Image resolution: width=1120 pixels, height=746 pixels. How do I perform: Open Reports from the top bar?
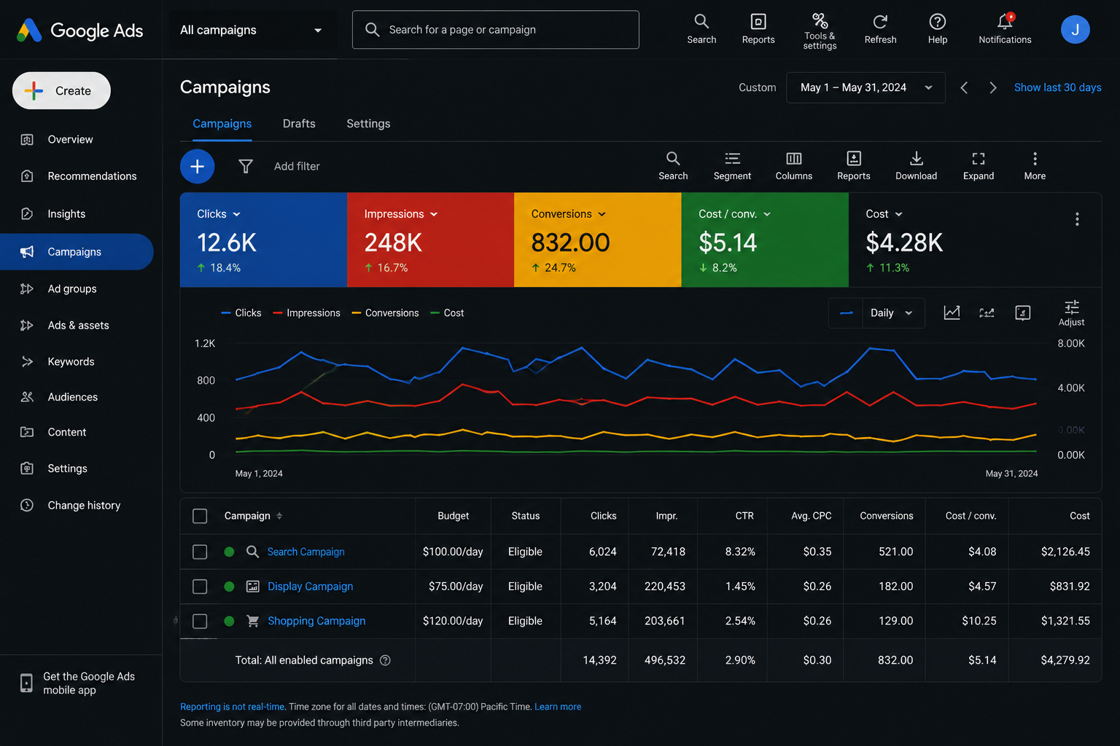758,29
